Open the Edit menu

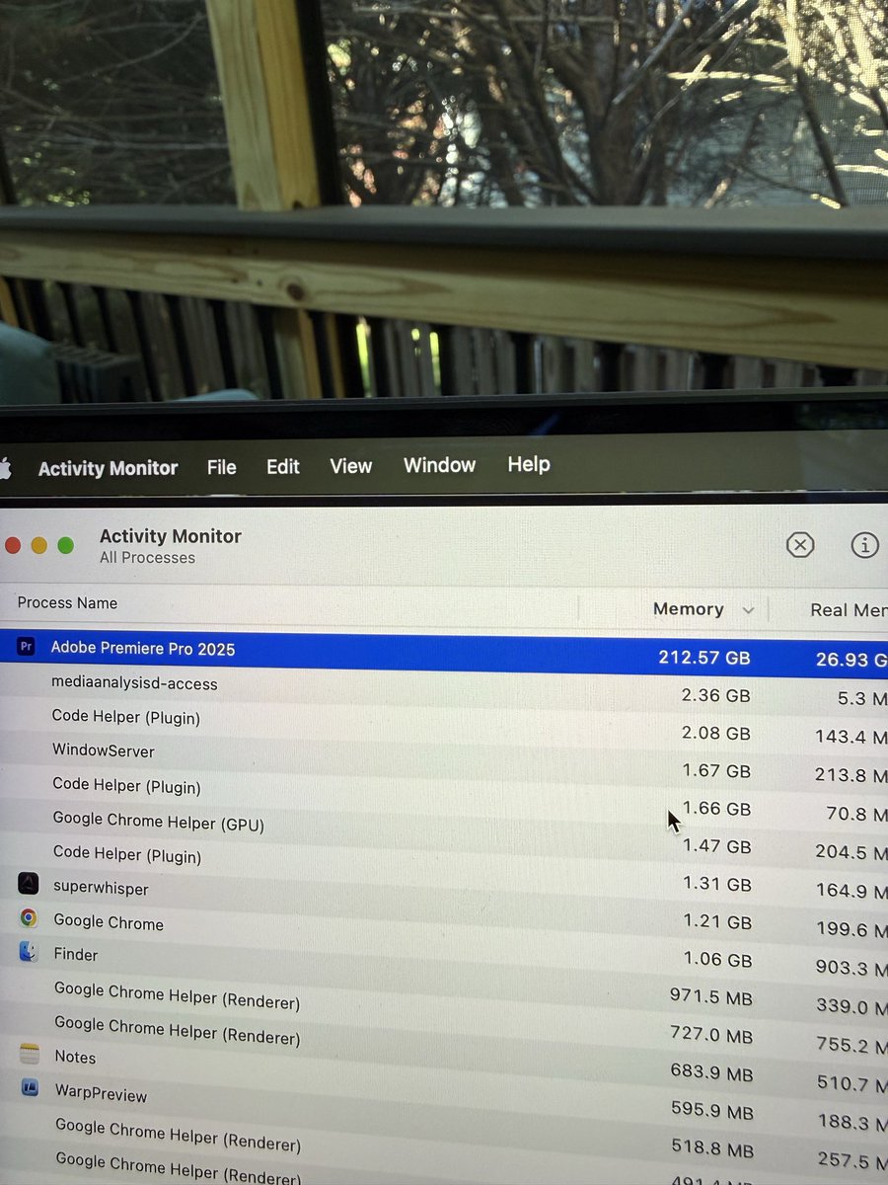(283, 466)
